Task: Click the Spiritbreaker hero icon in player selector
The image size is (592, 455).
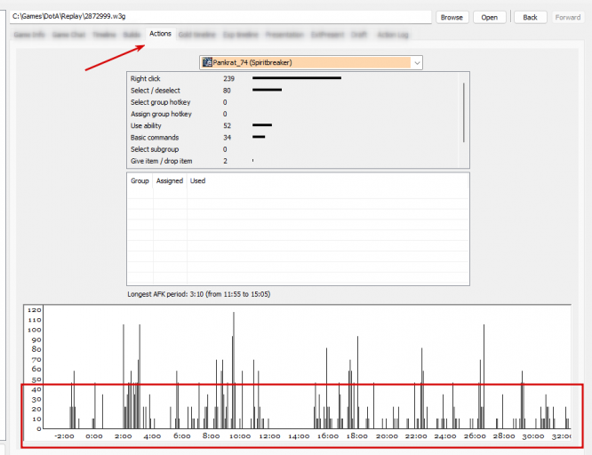Action: pos(207,62)
